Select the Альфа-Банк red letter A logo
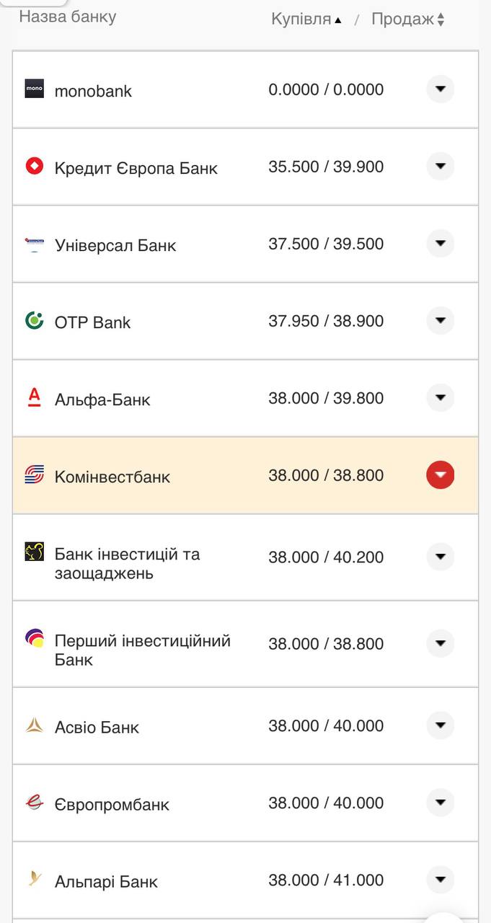Screen dimensions: 491x923 pos(35,397)
